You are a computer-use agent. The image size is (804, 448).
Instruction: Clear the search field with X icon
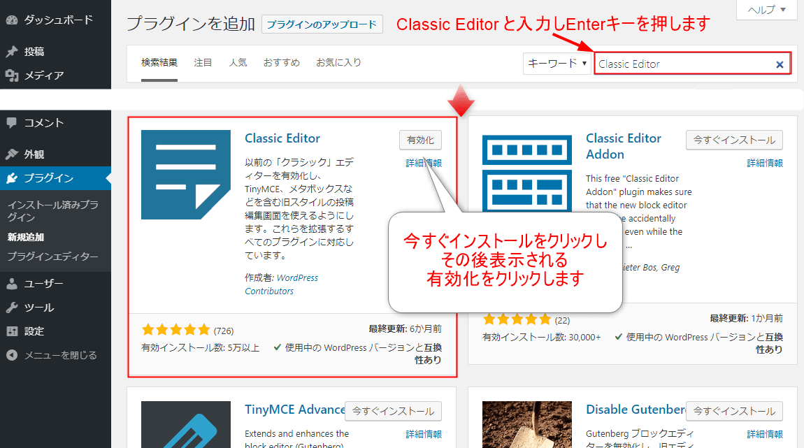coord(780,64)
